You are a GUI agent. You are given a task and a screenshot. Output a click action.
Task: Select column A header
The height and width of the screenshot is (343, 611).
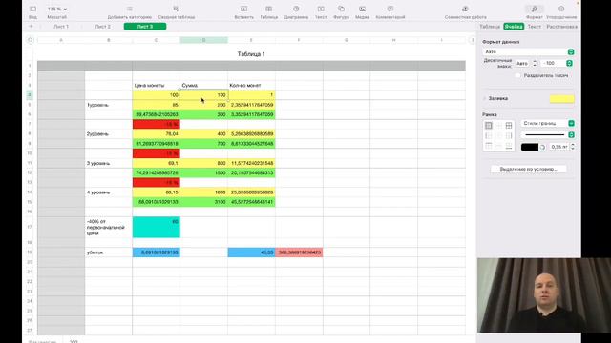pyautogui.click(x=61, y=40)
